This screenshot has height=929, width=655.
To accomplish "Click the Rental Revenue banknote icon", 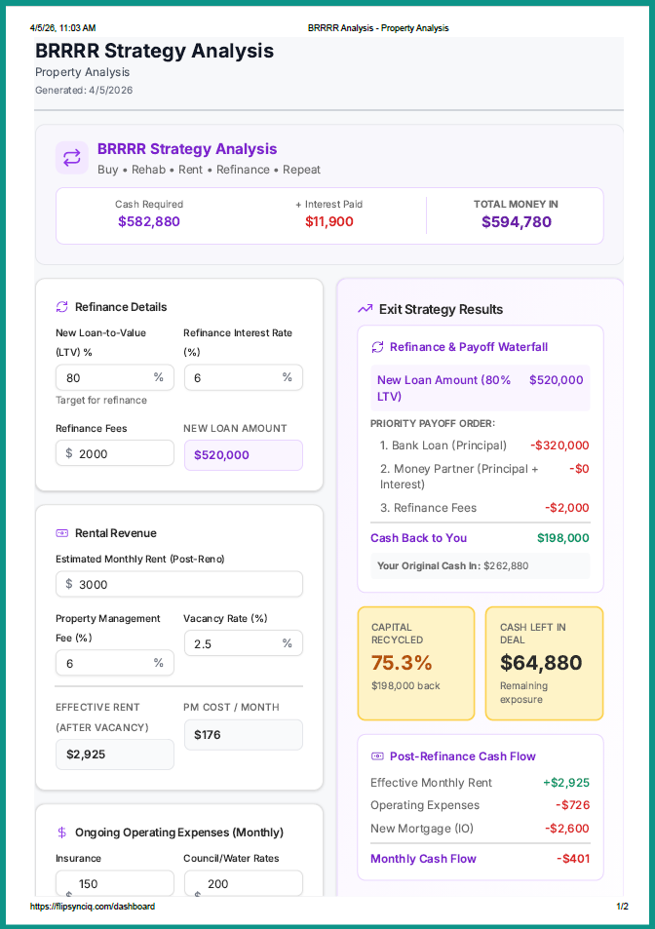I will 62,533.
